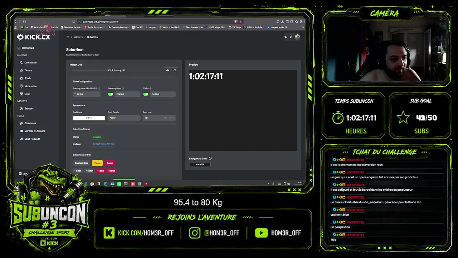Viewport: 458px width, 258px height.
Task: Open the Dashboard sidebar item
Action: pyautogui.click(x=26, y=48)
